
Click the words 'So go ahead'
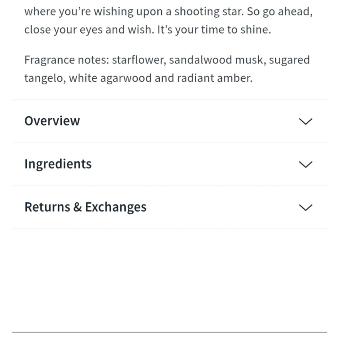click(279, 12)
